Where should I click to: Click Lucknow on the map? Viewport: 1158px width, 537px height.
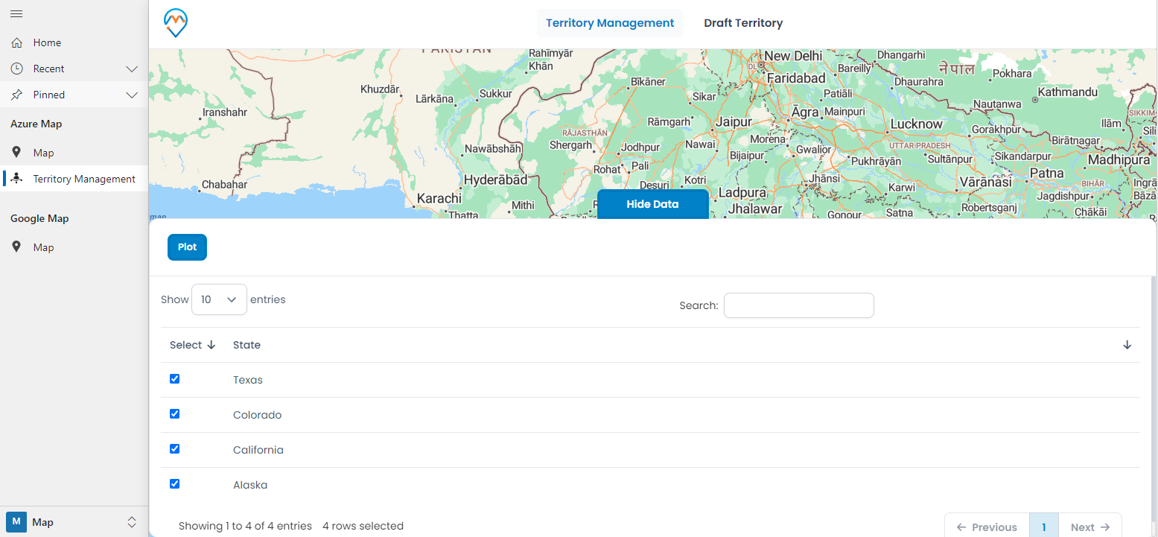tap(917, 124)
